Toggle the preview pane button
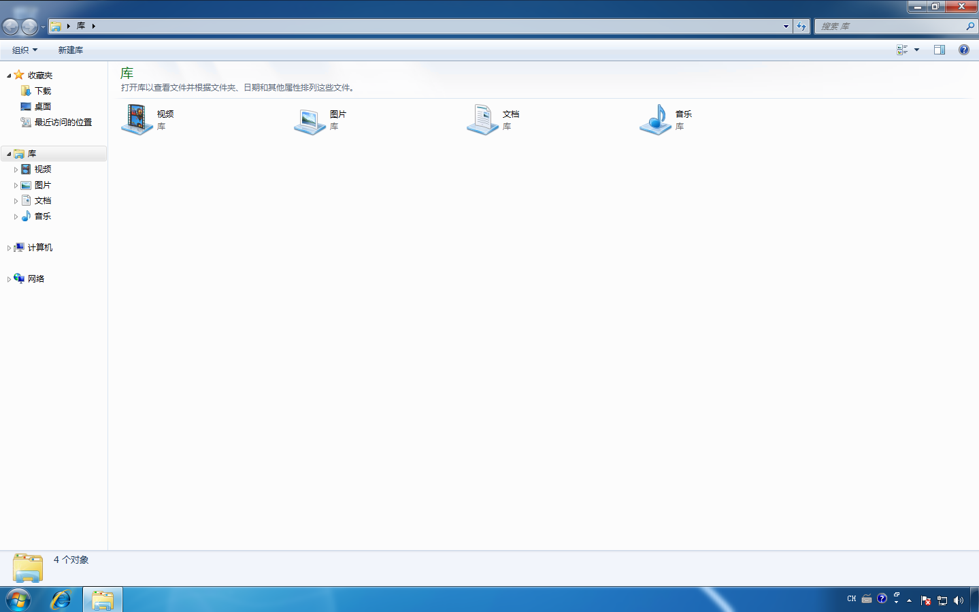The height and width of the screenshot is (612, 979). [940, 50]
